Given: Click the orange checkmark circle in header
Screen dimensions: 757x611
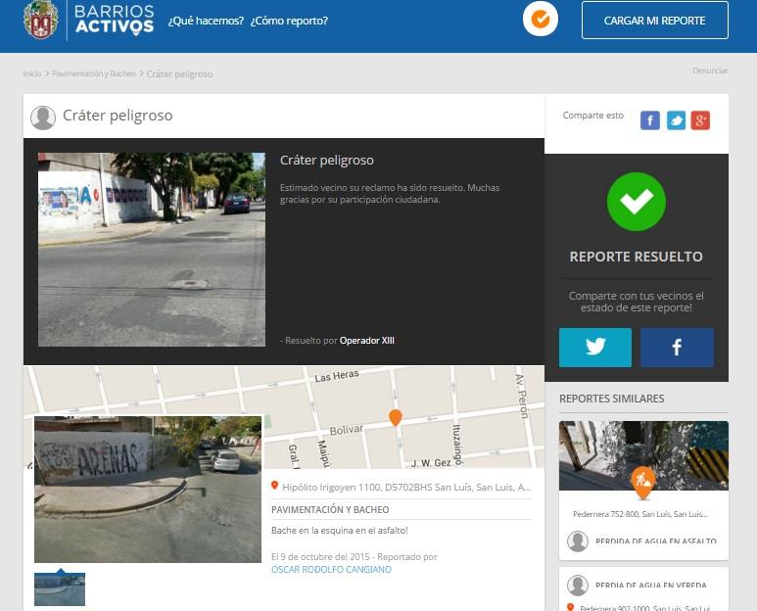Looking at the screenshot, I should (x=541, y=20).
